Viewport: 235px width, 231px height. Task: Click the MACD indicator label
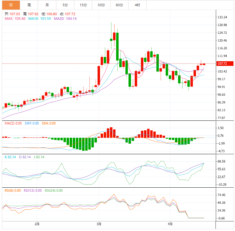tap(13, 123)
